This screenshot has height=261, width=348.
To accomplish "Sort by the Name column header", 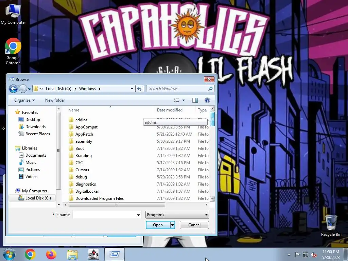I will pyautogui.click(x=74, y=110).
